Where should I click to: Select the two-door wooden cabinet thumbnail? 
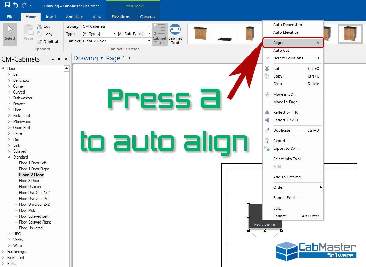pyautogui.click(x=200, y=33)
